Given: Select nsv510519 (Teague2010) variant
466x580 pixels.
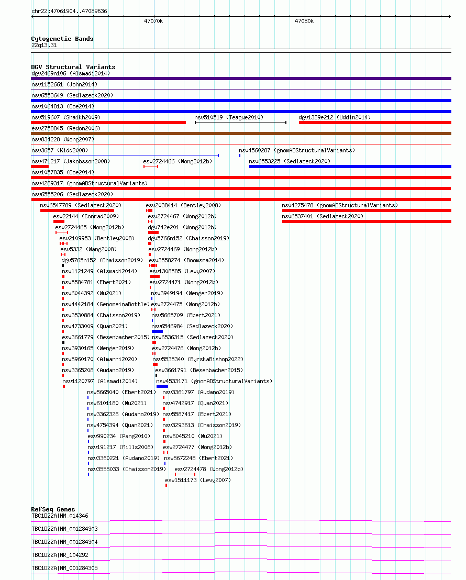Looking at the screenshot, I should coord(229,117).
